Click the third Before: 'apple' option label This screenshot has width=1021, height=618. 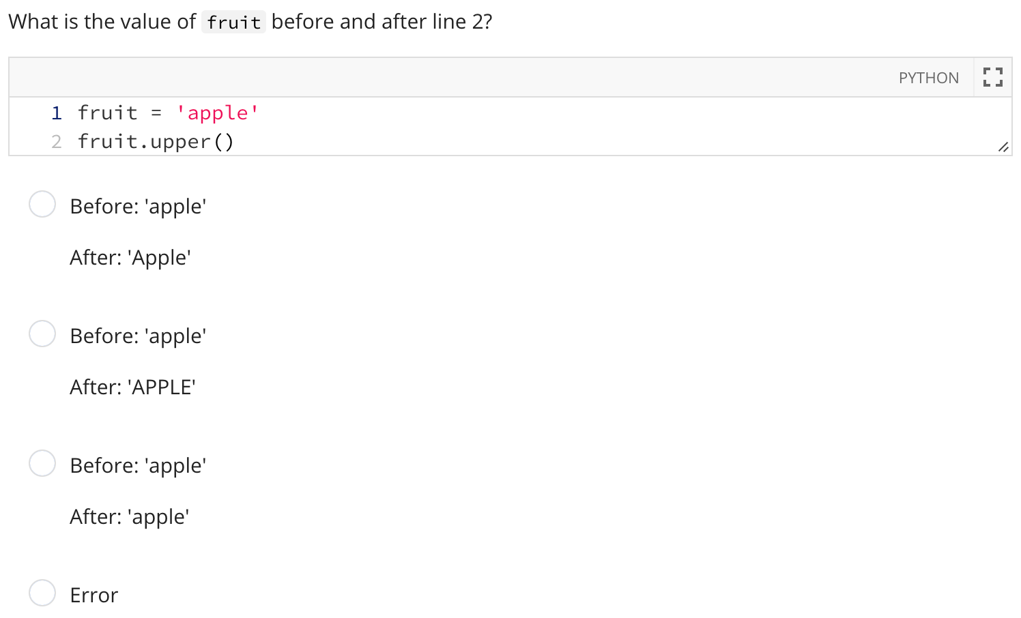click(136, 465)
